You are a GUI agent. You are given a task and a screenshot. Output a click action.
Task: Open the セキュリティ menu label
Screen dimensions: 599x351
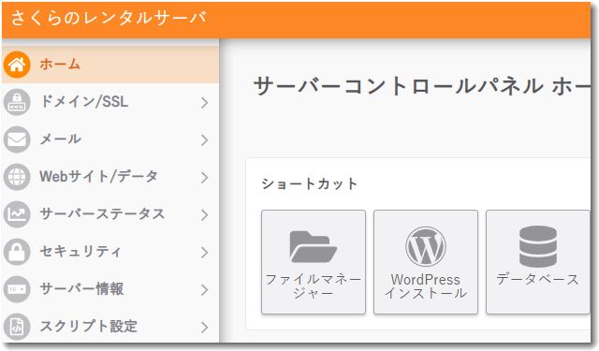80,251
